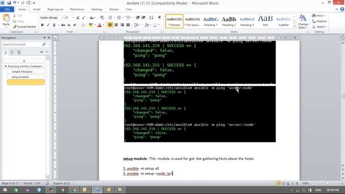Open the font size dropdown
Screen dimensions: 345x194
tap(73, 18)
